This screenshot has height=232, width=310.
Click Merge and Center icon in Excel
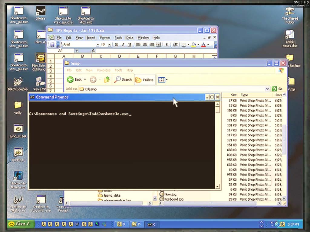pos(158,45)
